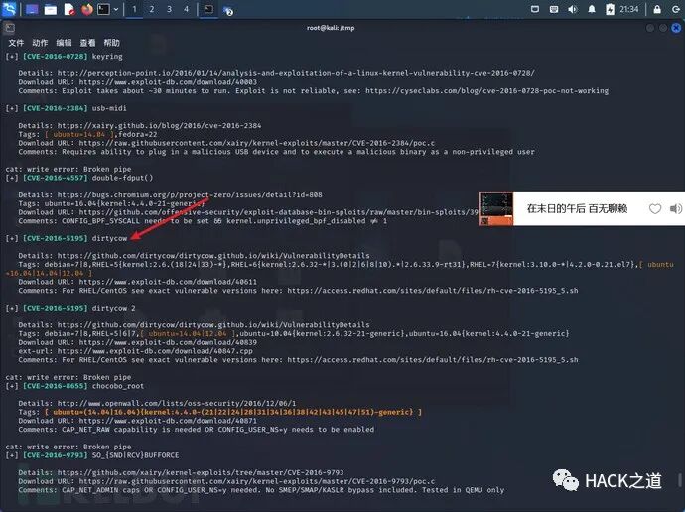This screenshot has height=512, width=685.
Task: Click the xairy.github.io blog Details URL
Action: [159, 126]
